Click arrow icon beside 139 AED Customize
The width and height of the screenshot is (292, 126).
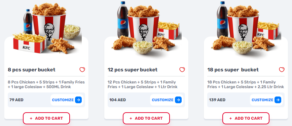click(x=278, y=100)
